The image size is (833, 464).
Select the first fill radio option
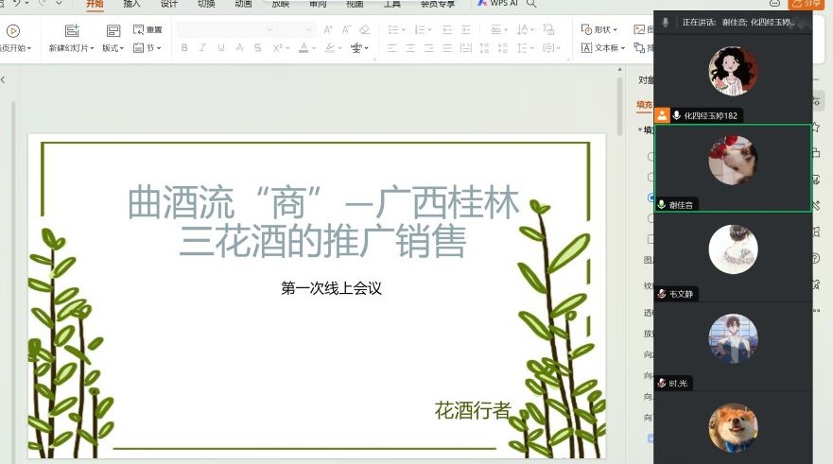pyautogui.click(x=650, y=157)
